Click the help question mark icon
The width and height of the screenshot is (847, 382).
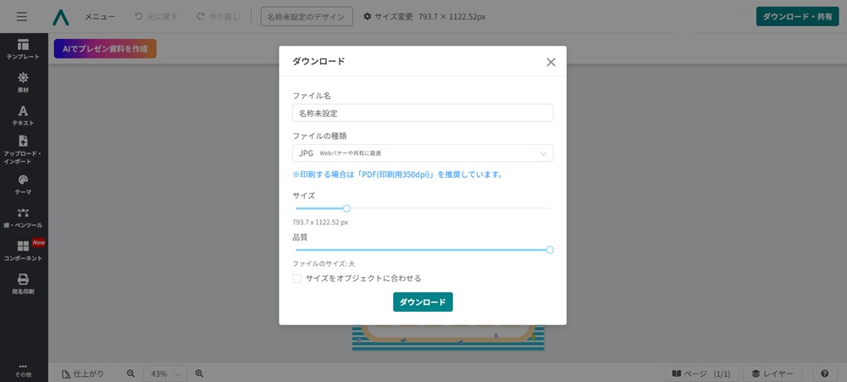pyautogui.click(x=824, y=374)
